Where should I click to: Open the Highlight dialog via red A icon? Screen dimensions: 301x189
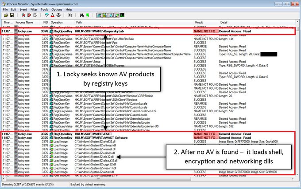coord(52,15)
